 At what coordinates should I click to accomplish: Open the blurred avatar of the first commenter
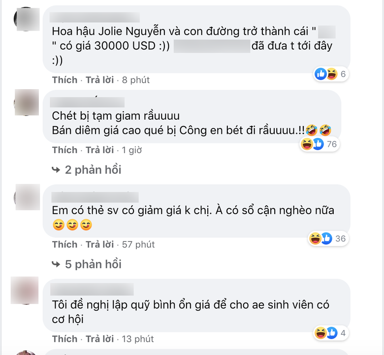[27, 19]
